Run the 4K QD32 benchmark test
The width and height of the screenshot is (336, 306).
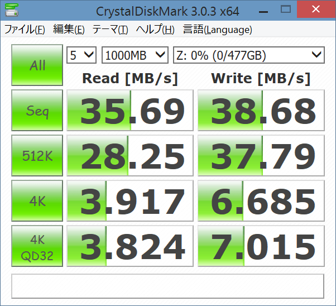(x=37, y=246)
